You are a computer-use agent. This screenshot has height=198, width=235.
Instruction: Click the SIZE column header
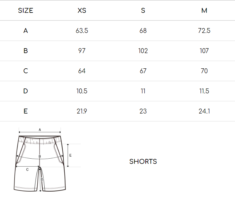[x=25, y=10]
